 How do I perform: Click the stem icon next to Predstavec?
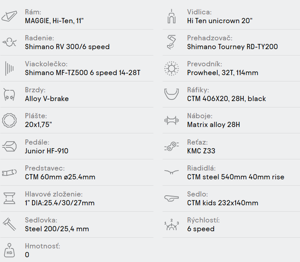click(x=10, y=173)
